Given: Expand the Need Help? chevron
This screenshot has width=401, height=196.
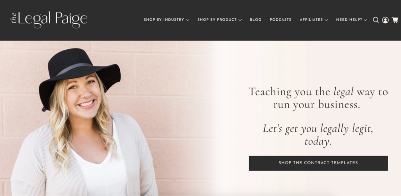Looking at the screenshot, I should (365, 20).
